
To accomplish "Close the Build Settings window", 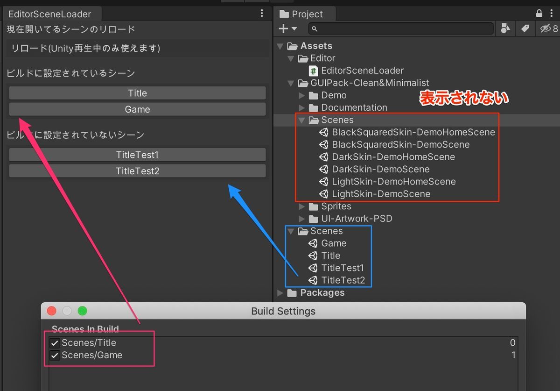I will pyautogui.click(x=52, y=311).
